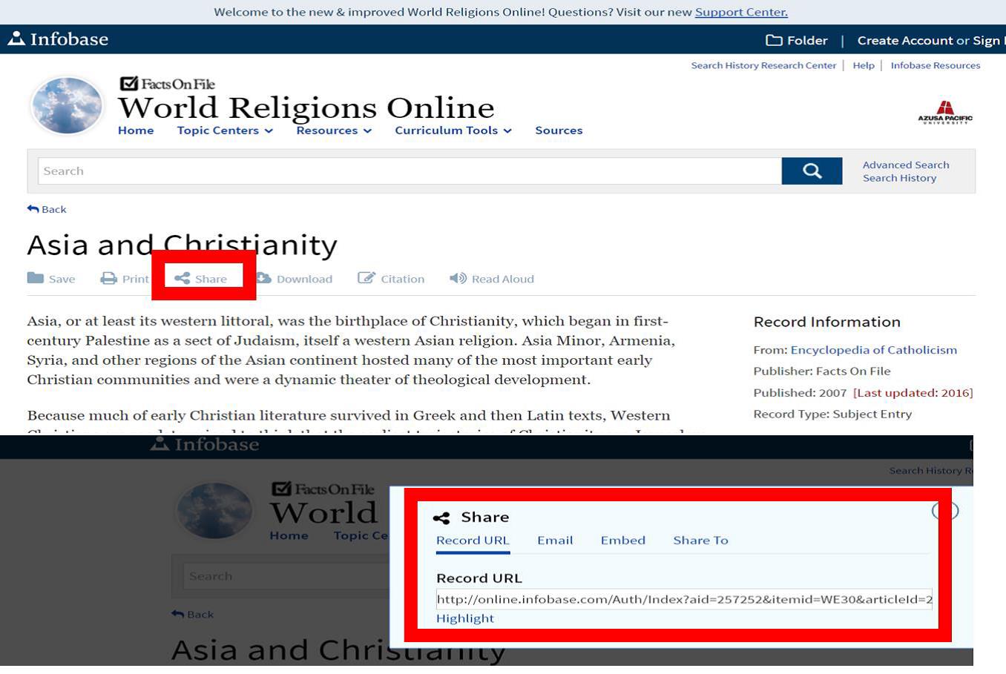Click the Record URL text field

tap(684, 599)
